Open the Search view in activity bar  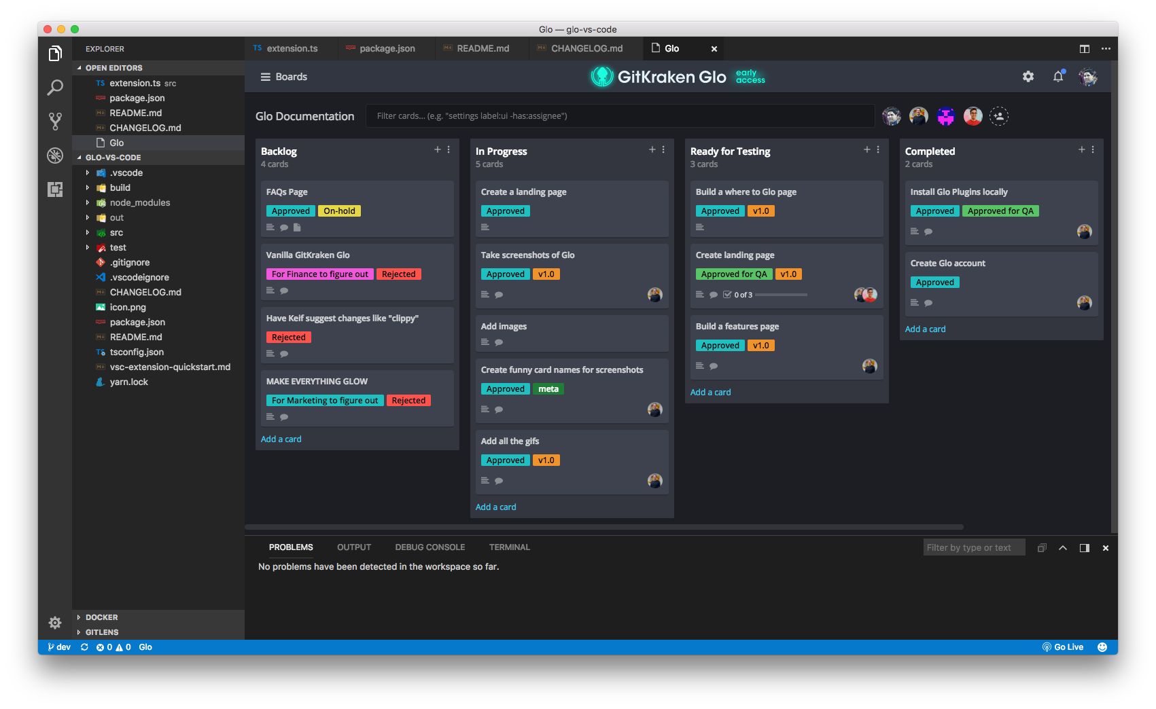click(55, 88)
